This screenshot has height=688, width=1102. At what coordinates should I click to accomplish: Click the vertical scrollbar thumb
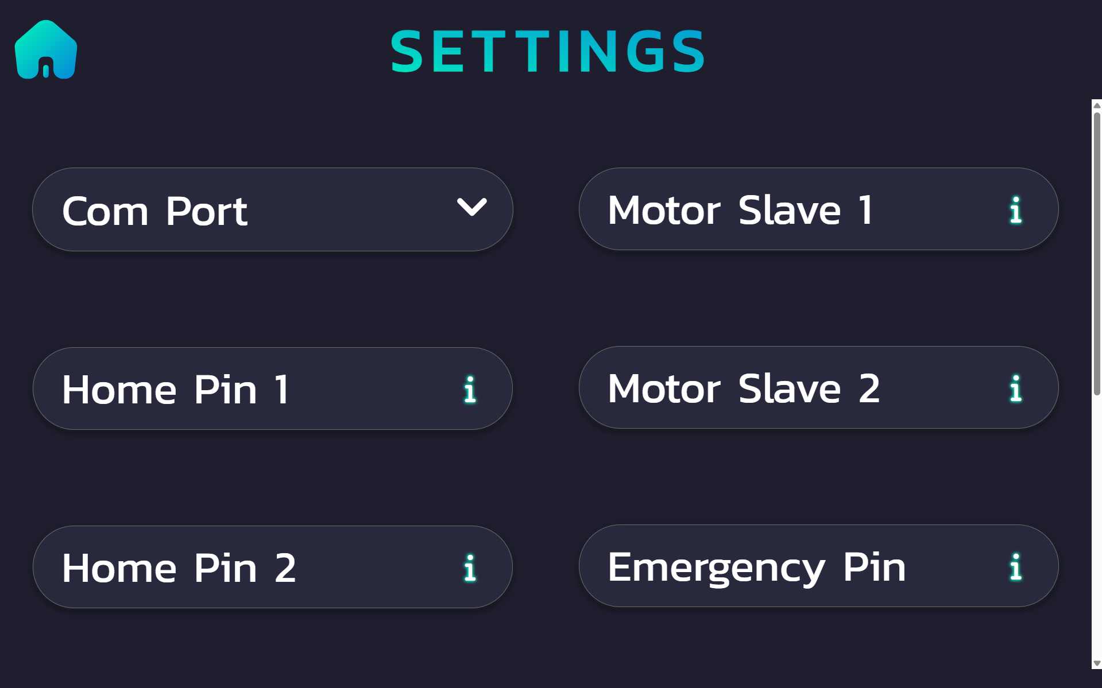click(x=1097, y=252)
